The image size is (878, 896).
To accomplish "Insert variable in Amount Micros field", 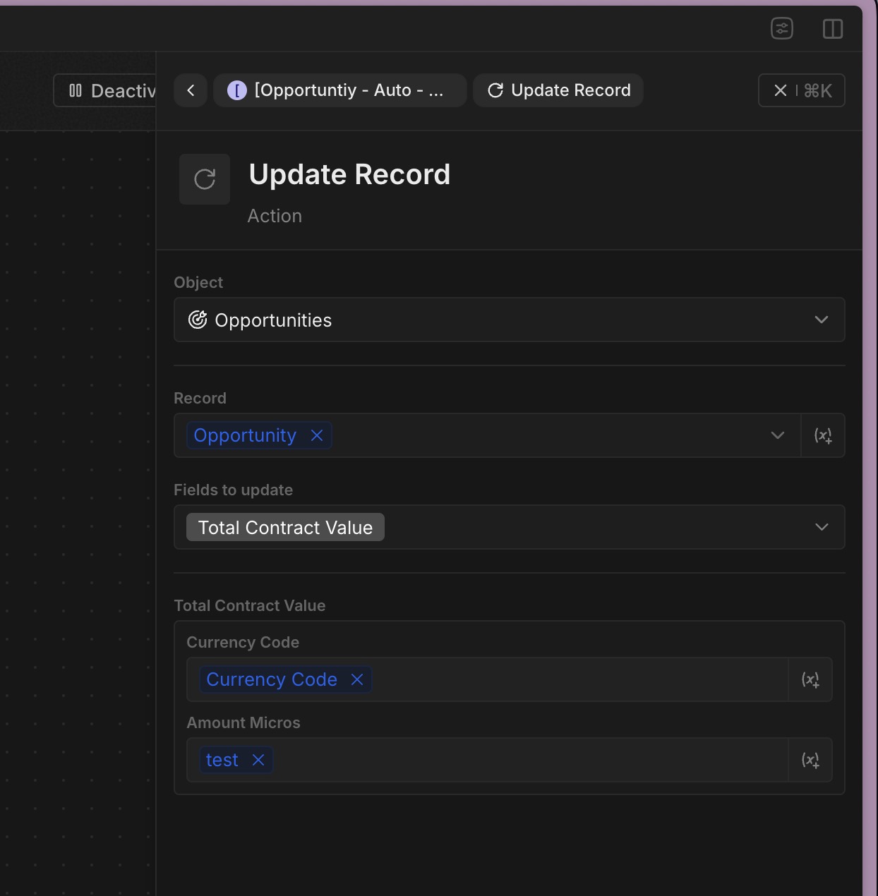I will [810, 760].
